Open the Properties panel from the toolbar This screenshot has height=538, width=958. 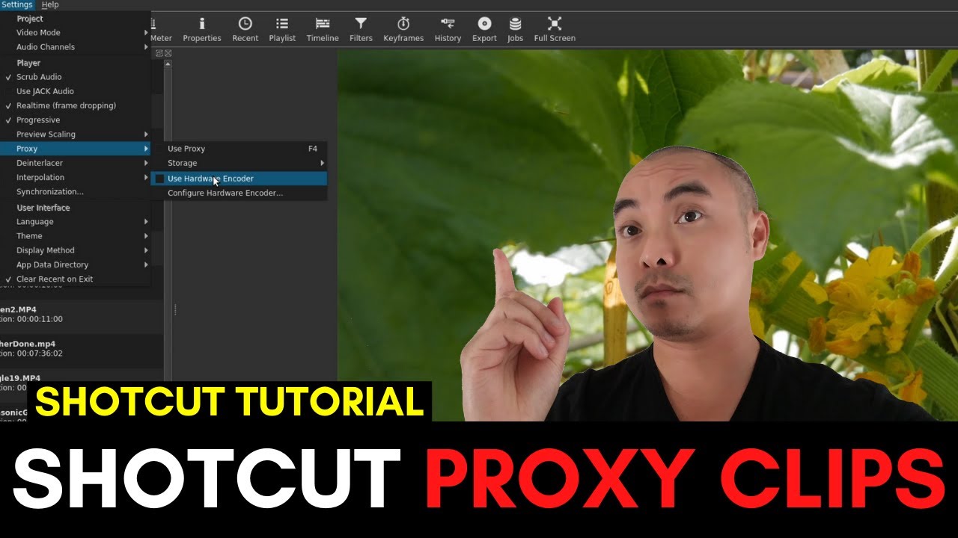202,30
